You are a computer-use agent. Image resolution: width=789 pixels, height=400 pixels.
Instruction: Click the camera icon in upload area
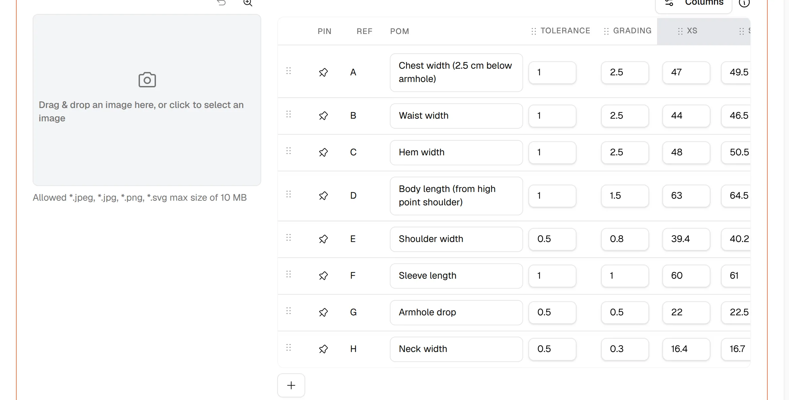pos(147,80)
